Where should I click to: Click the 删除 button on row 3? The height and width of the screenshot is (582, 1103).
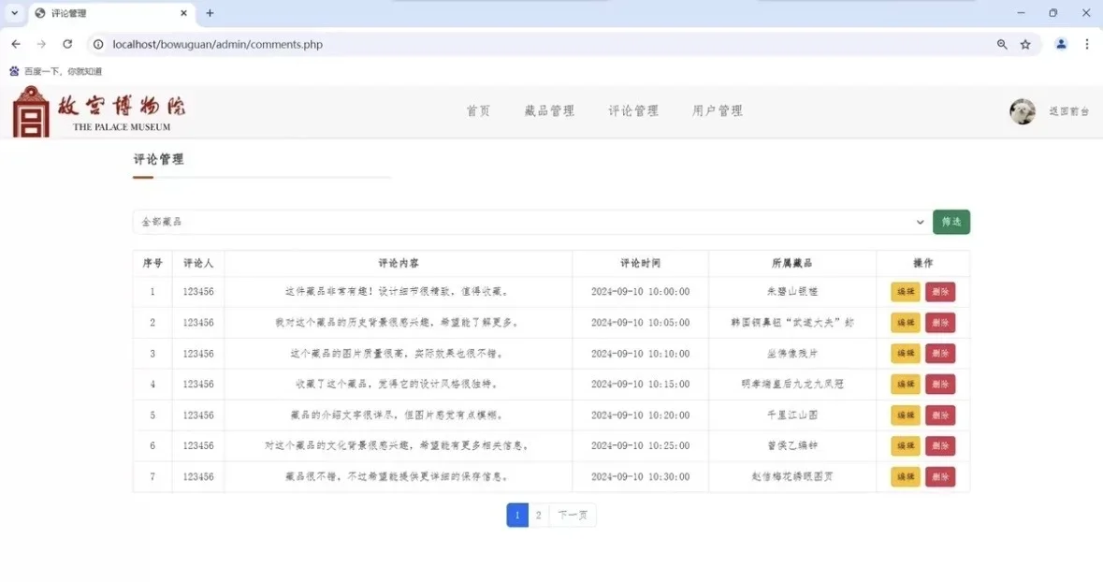[939, 353]
